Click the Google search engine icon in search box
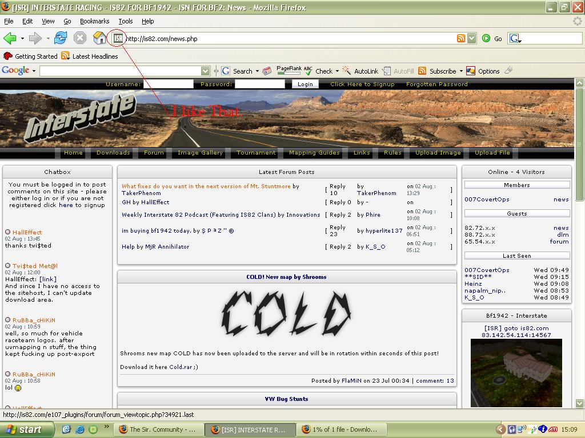The height and width of the screenshot is (438, 585). (515, 38)
